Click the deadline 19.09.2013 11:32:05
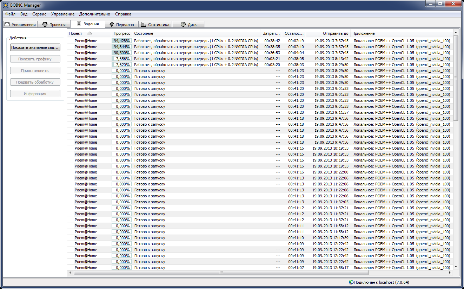Image resolution: width=464 pixels, height=289 pixels. coord(330,202)
